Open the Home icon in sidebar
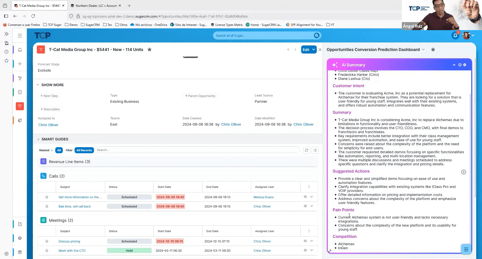 point(20,50)
